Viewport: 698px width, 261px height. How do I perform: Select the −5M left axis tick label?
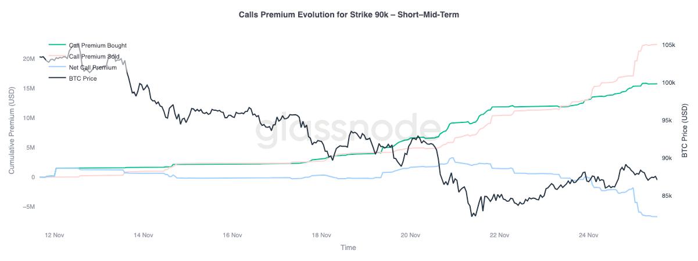[x=27, y=207]
